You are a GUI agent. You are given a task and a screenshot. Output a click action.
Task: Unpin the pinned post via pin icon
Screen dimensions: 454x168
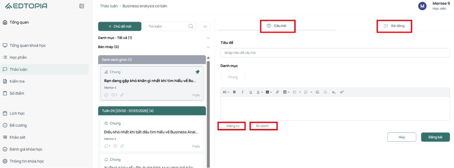[x=197, y=72]
